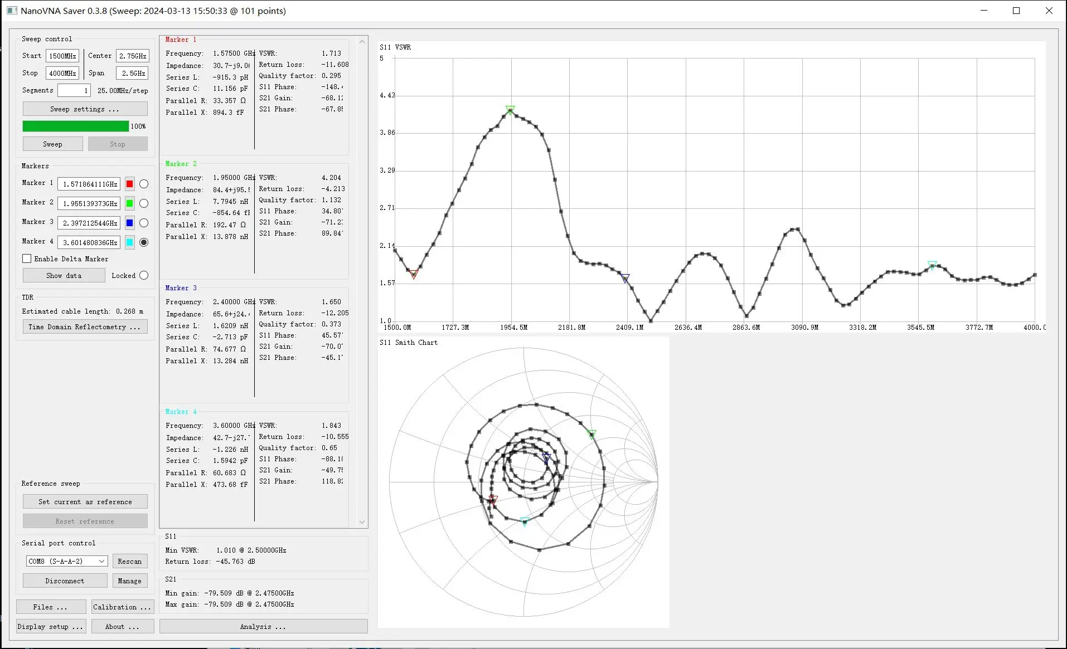Click the red Marker 1 triangle on VSWR chart

point(414,274)
